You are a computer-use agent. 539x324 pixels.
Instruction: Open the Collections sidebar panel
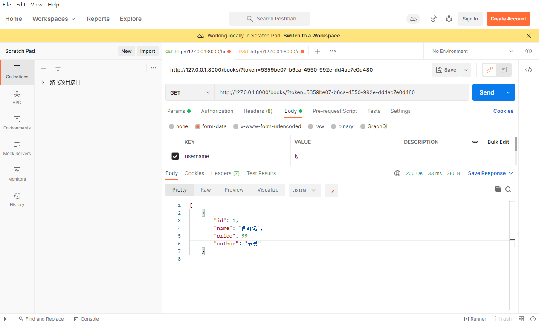tap(17, 72)
